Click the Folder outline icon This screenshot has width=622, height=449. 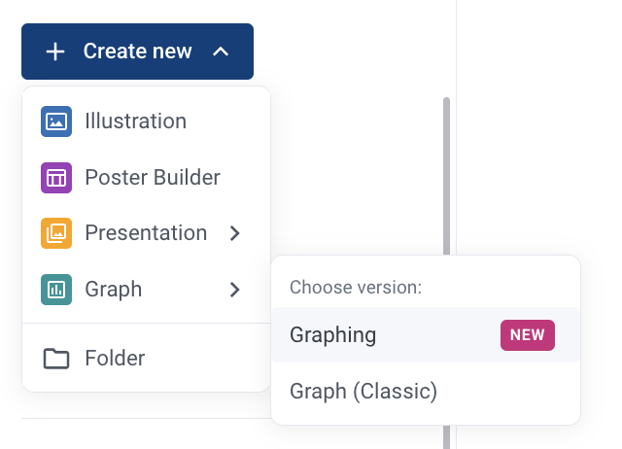[56, 359]
